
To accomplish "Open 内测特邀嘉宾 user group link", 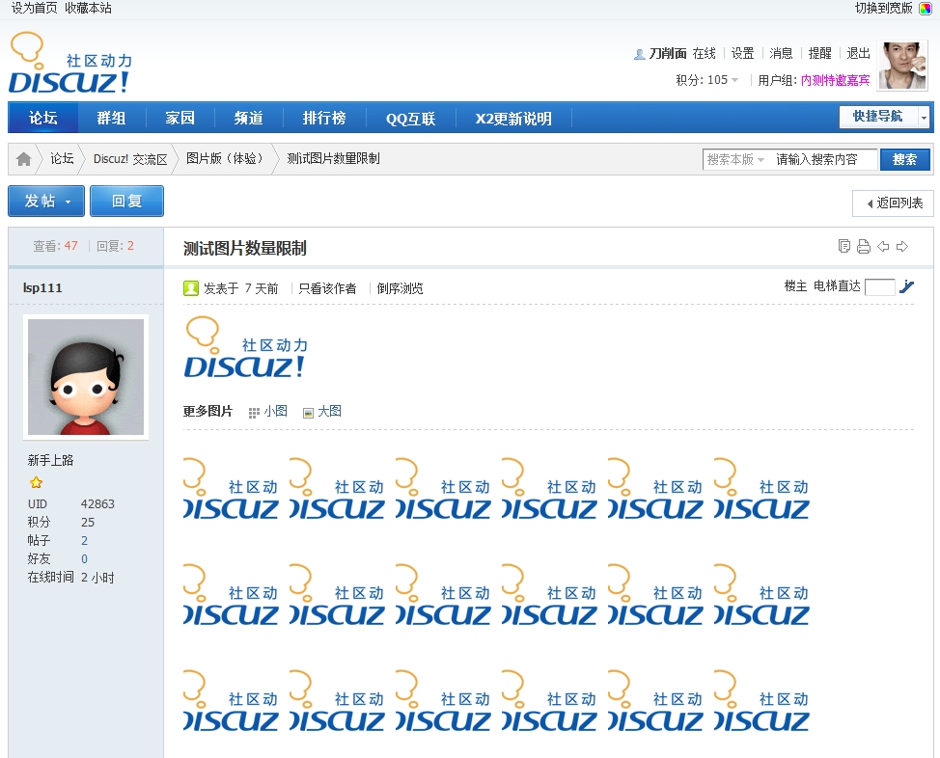I will coord(835,80).
